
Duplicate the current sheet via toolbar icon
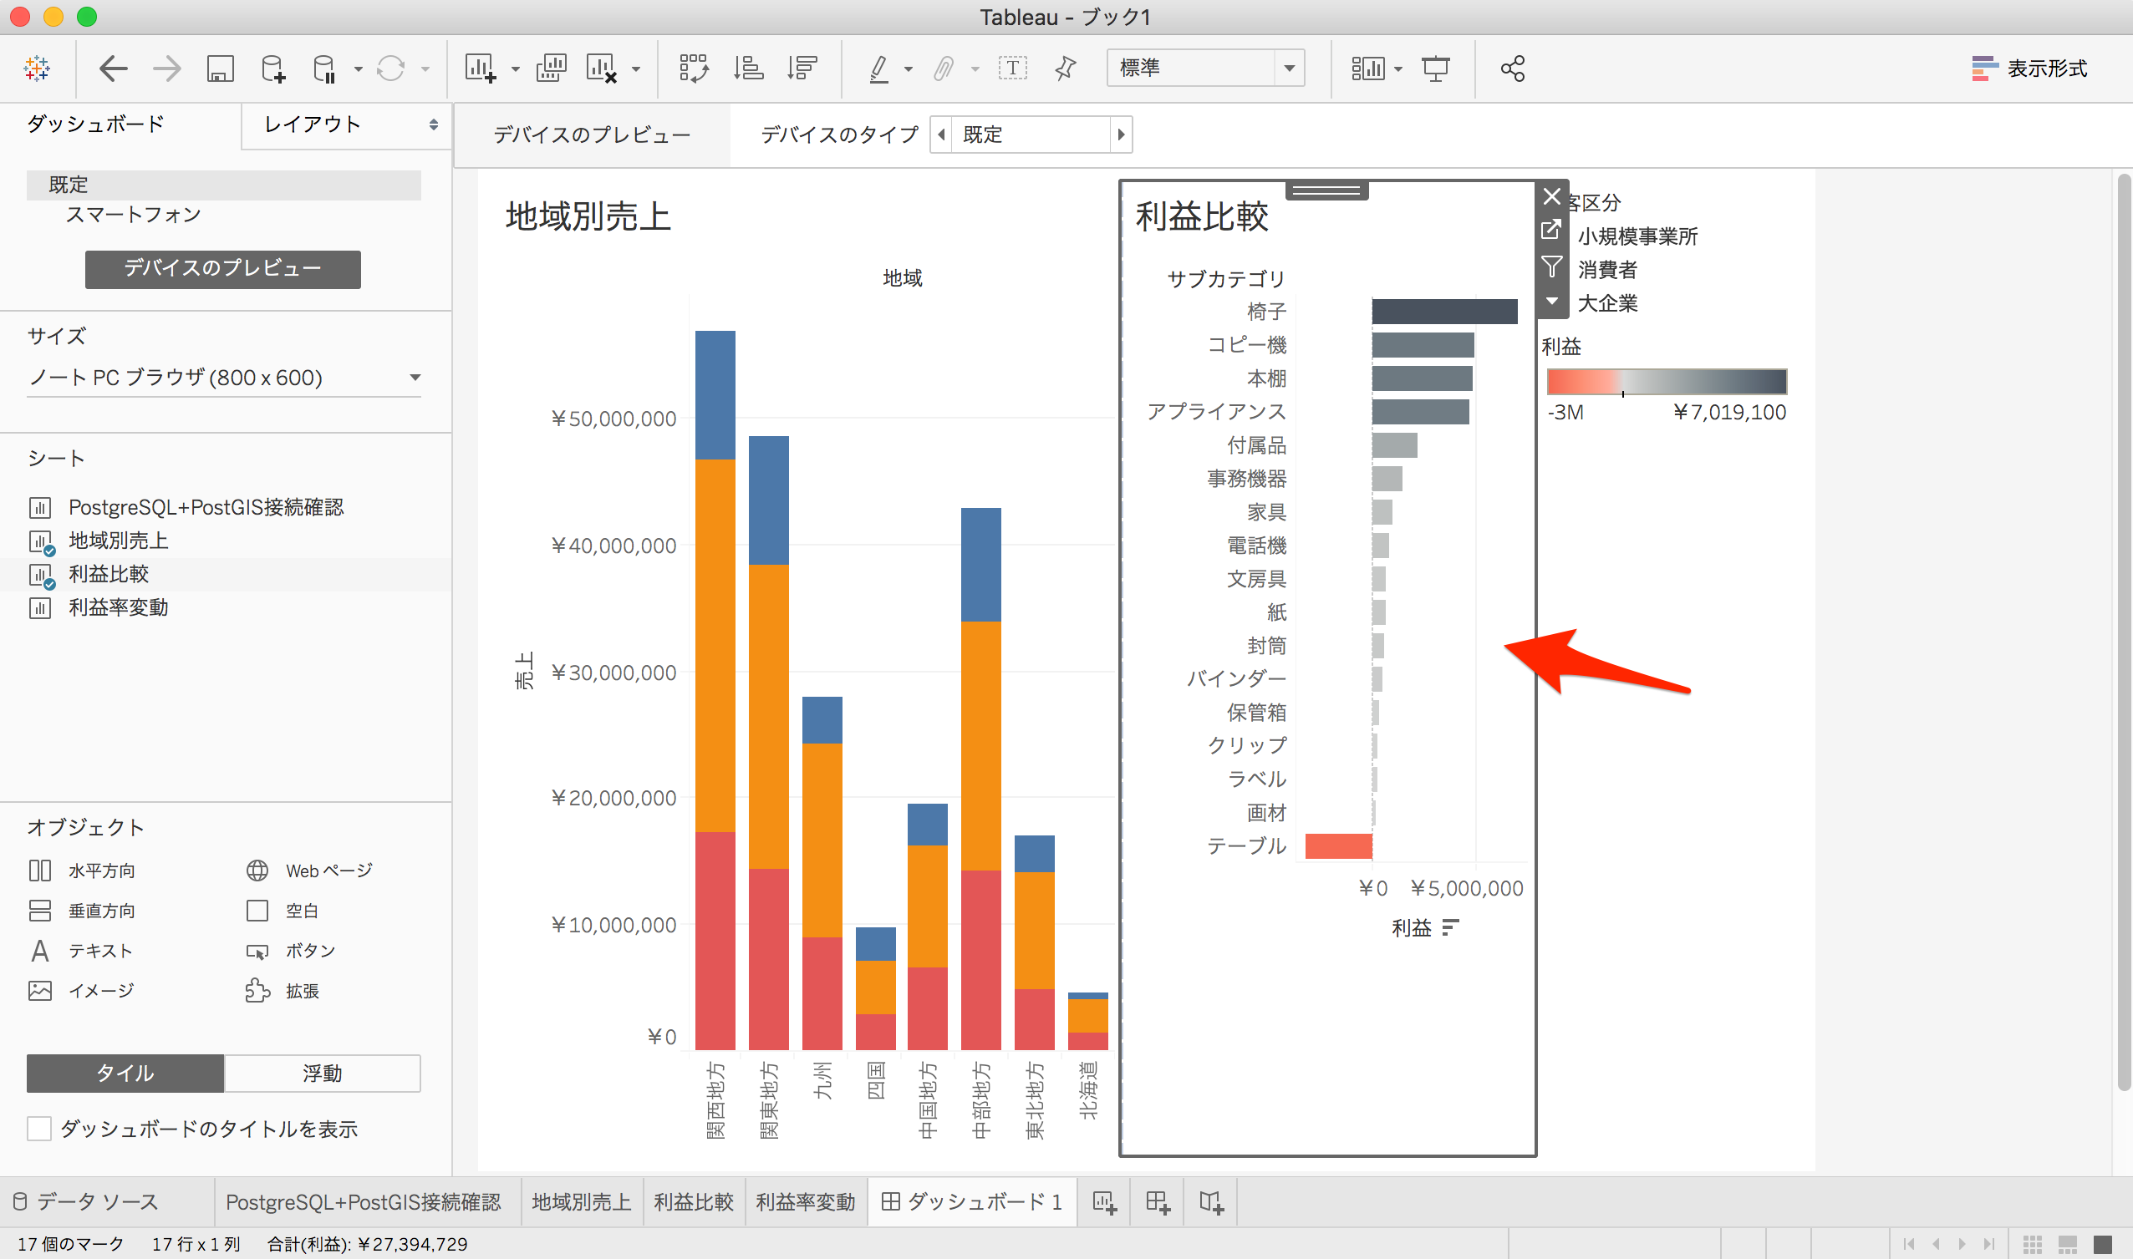[x=551, y=68]
